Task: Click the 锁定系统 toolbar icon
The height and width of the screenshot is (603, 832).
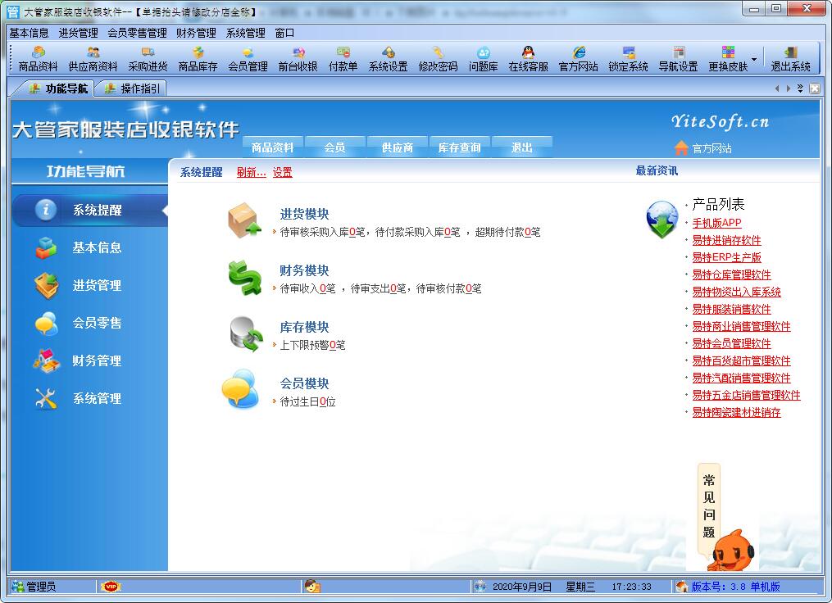Action: (x=628, y=59)
